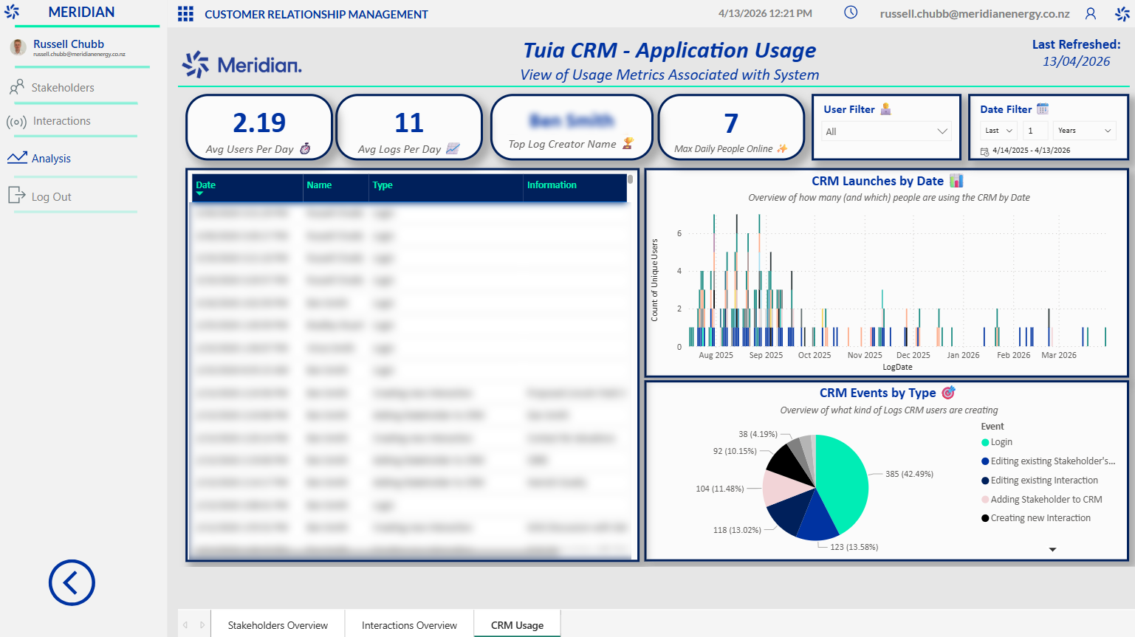Click the Meridian logo beside the MERIDIAN sidebar title
The width and height of the screenshot is (1135, 637).
click(x=12, y=12)
